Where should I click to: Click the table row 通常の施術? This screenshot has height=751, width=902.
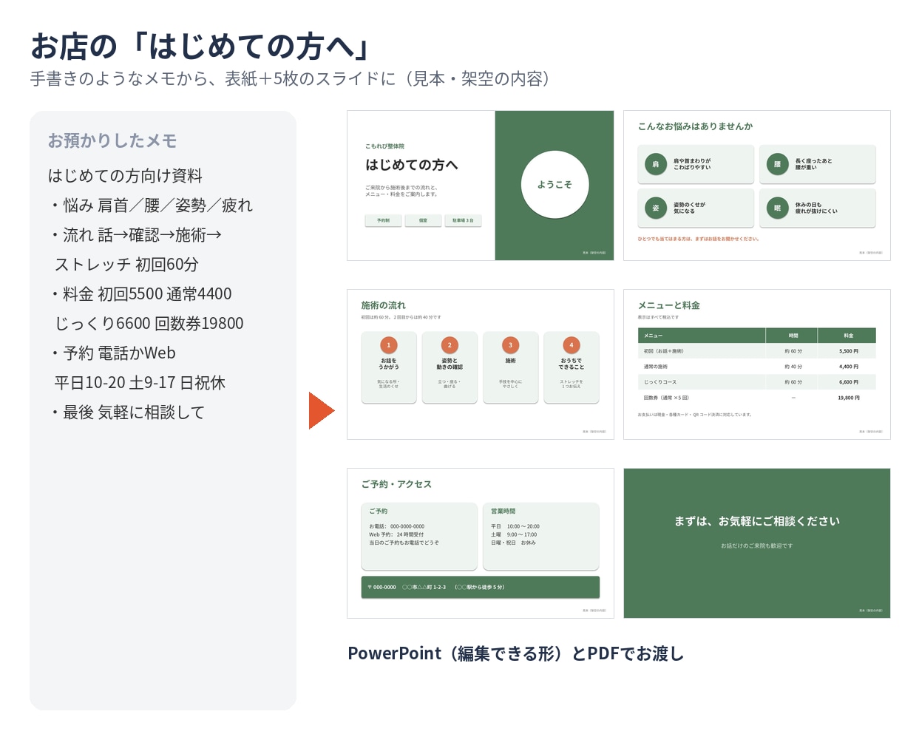757,367
